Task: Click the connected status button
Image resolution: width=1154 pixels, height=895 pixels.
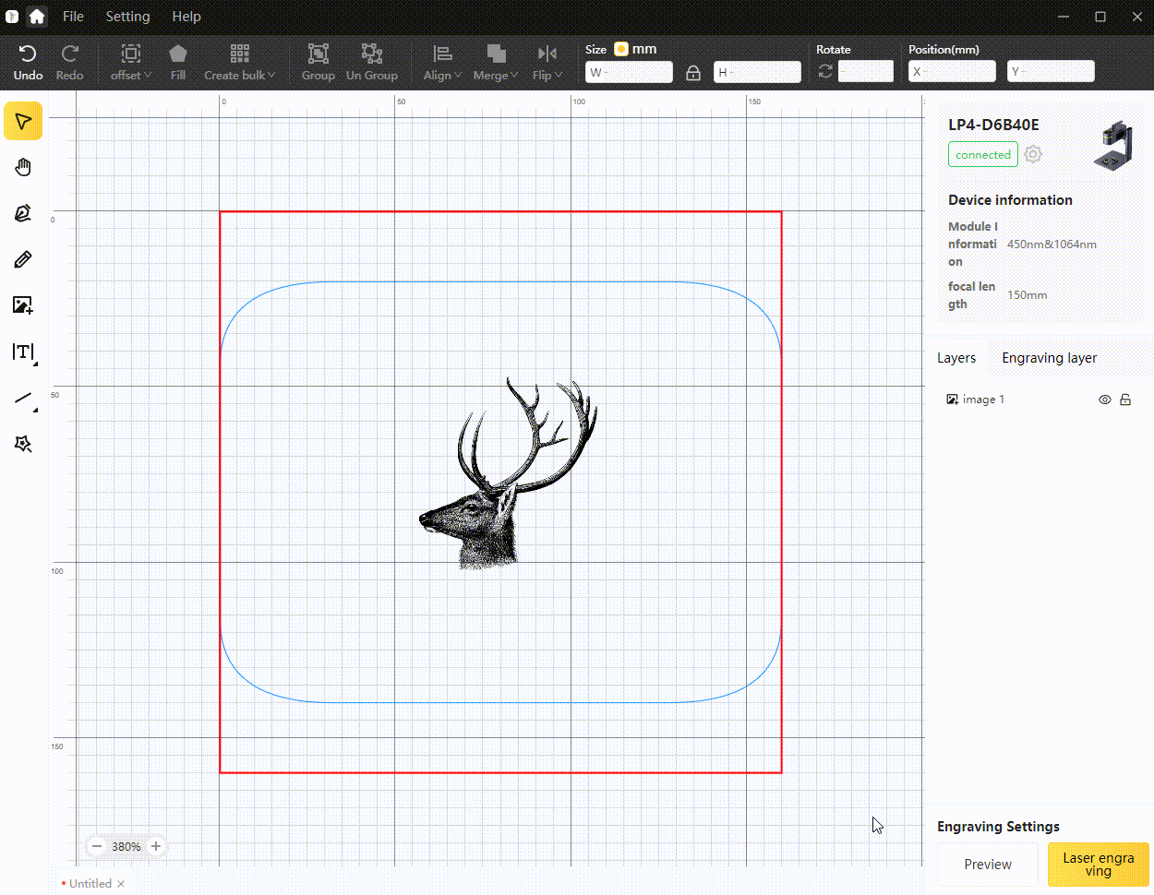Action: click(983, 155)
